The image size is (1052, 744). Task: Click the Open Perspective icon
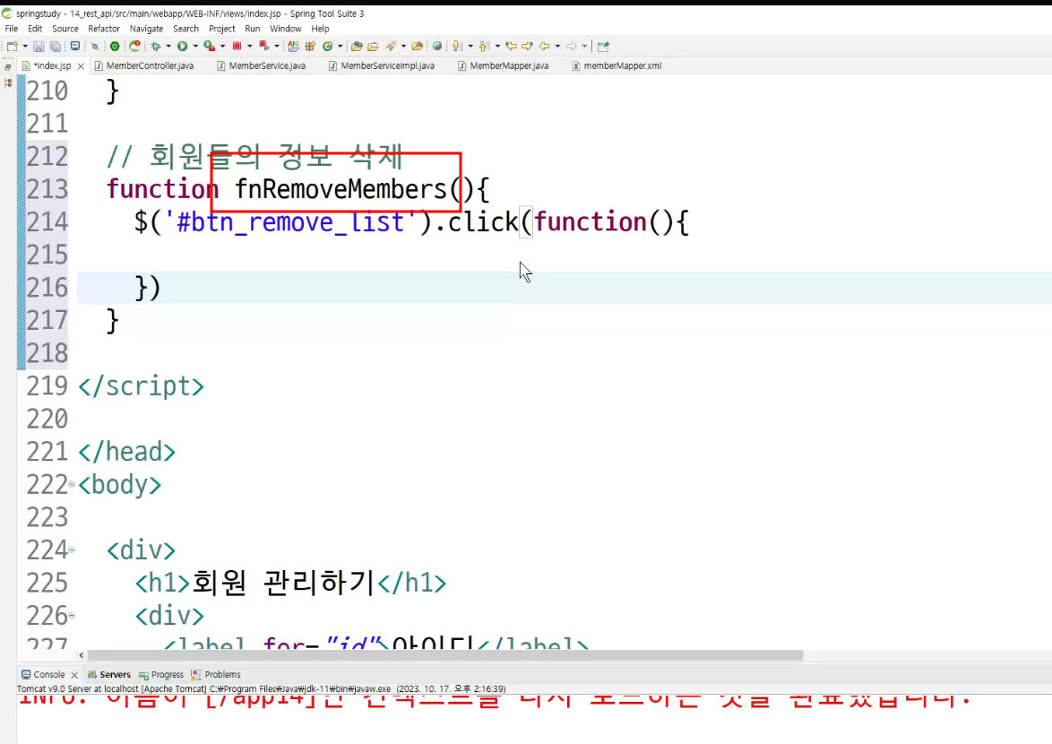(x=603, y=47)
